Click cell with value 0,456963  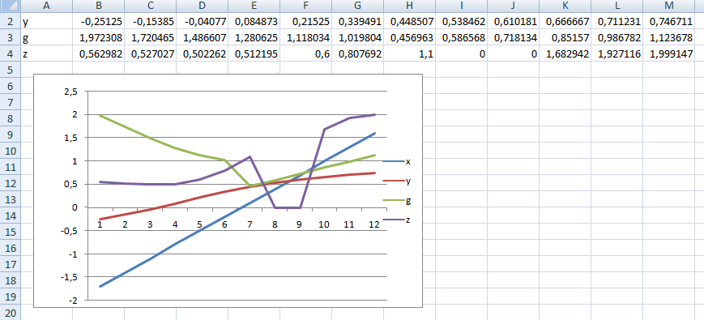(409, 36)
